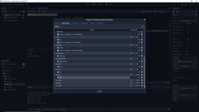Edit the D-Pad Right Button 15 event
Viewport: 199px width, 112px height.
(x=139, y=35)
